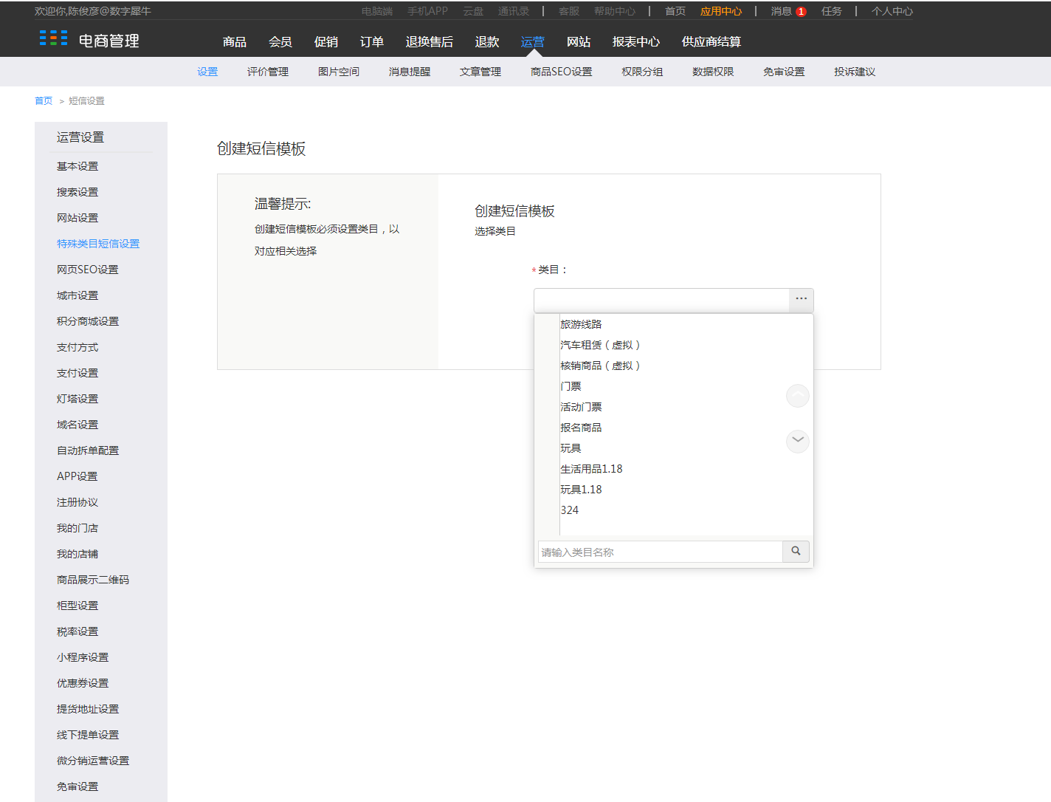This screenshot has height=802, width=1051.
Task: Select 核销商品（虚拟） category
Action: [600, 366]
